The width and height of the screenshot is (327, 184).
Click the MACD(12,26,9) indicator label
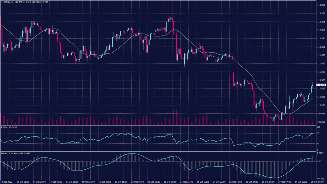pyautogui.click(x=8, y=153)
